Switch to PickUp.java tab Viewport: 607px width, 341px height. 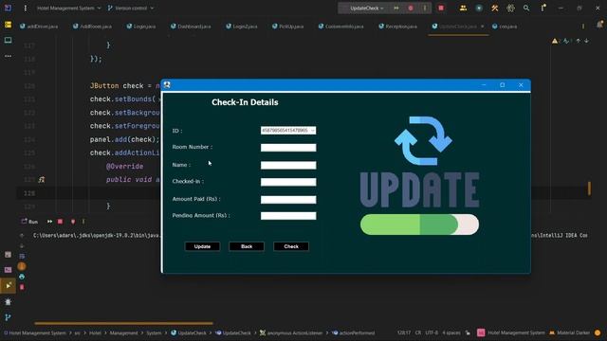(288, 27)
